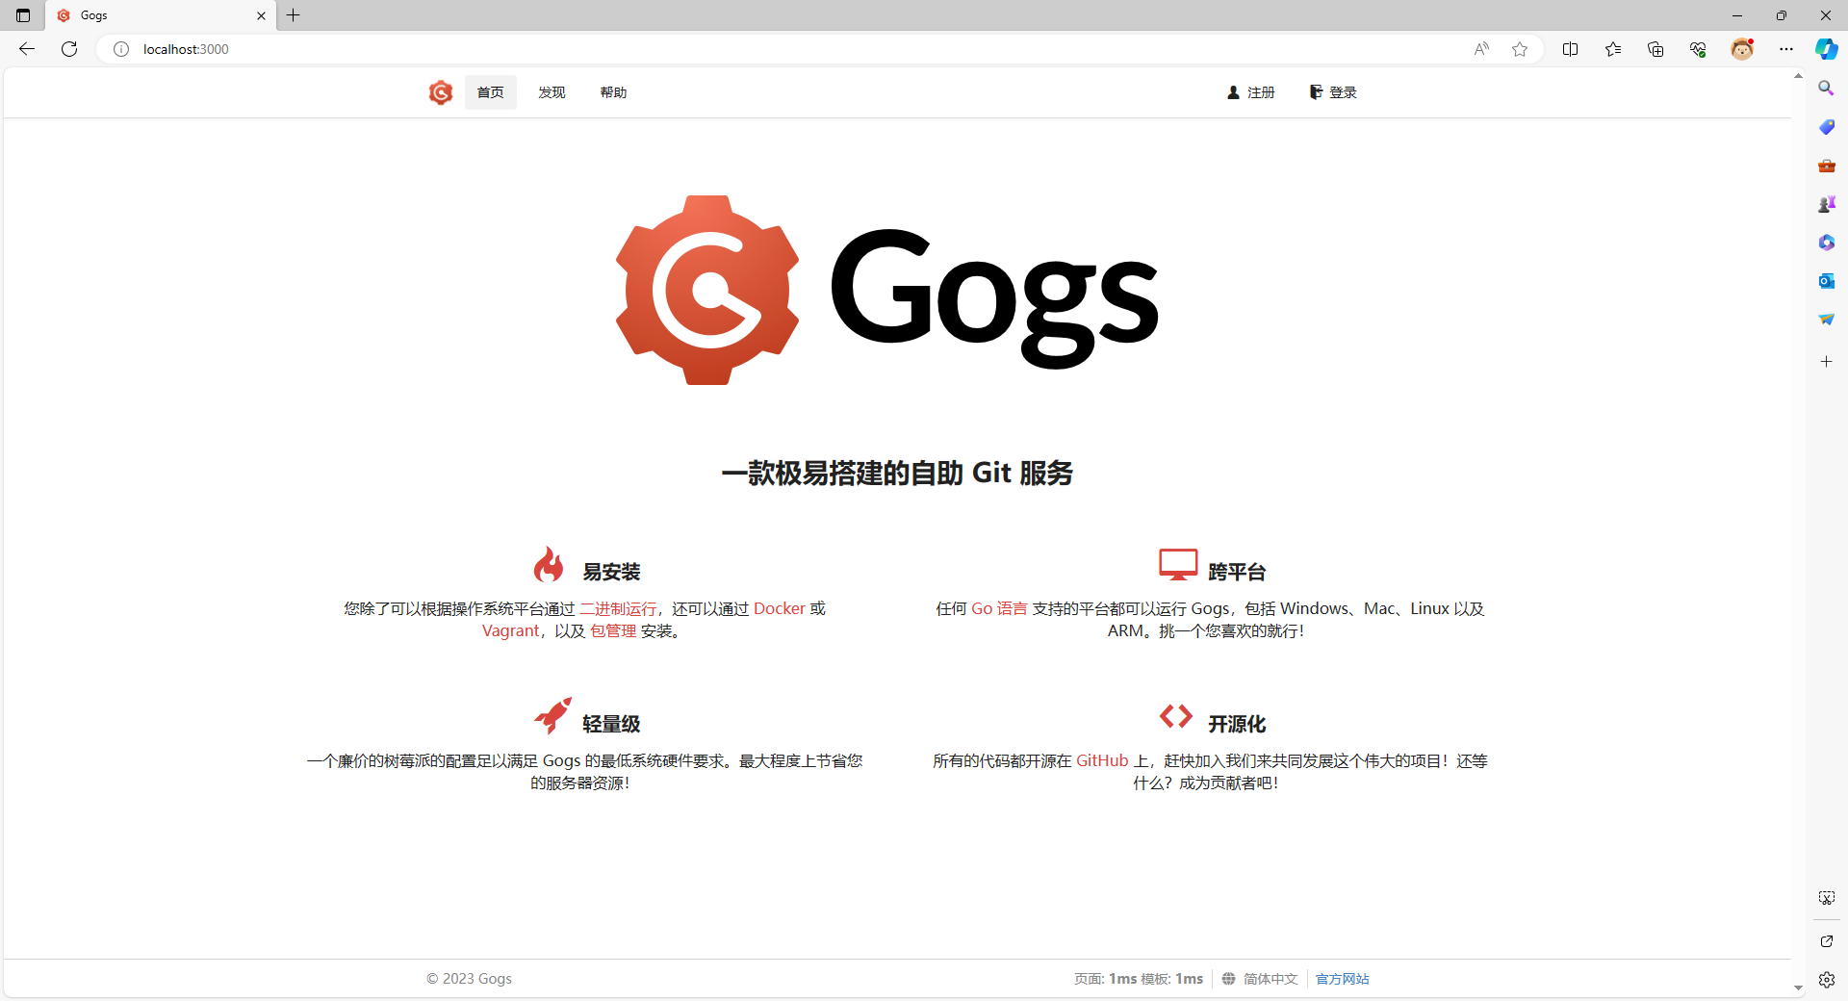This screenshot has height=1001, width=1848.
Task: Open the collections icon
Action: tap(1655, 49)
